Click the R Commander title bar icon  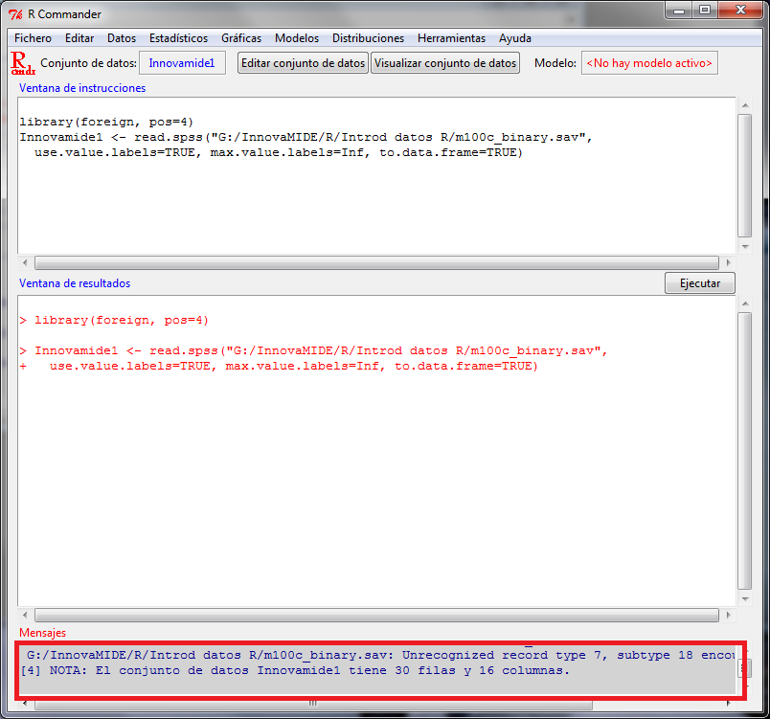point(15,14)
